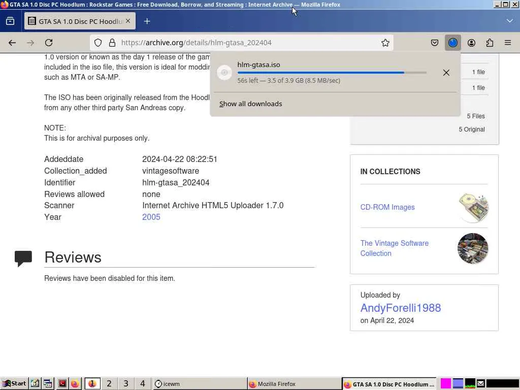Click the blue tray indicator

458,383
